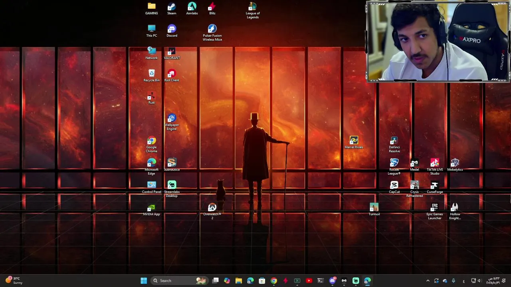
Task: Switch to Discord in the taskbar
Action: 333,281
